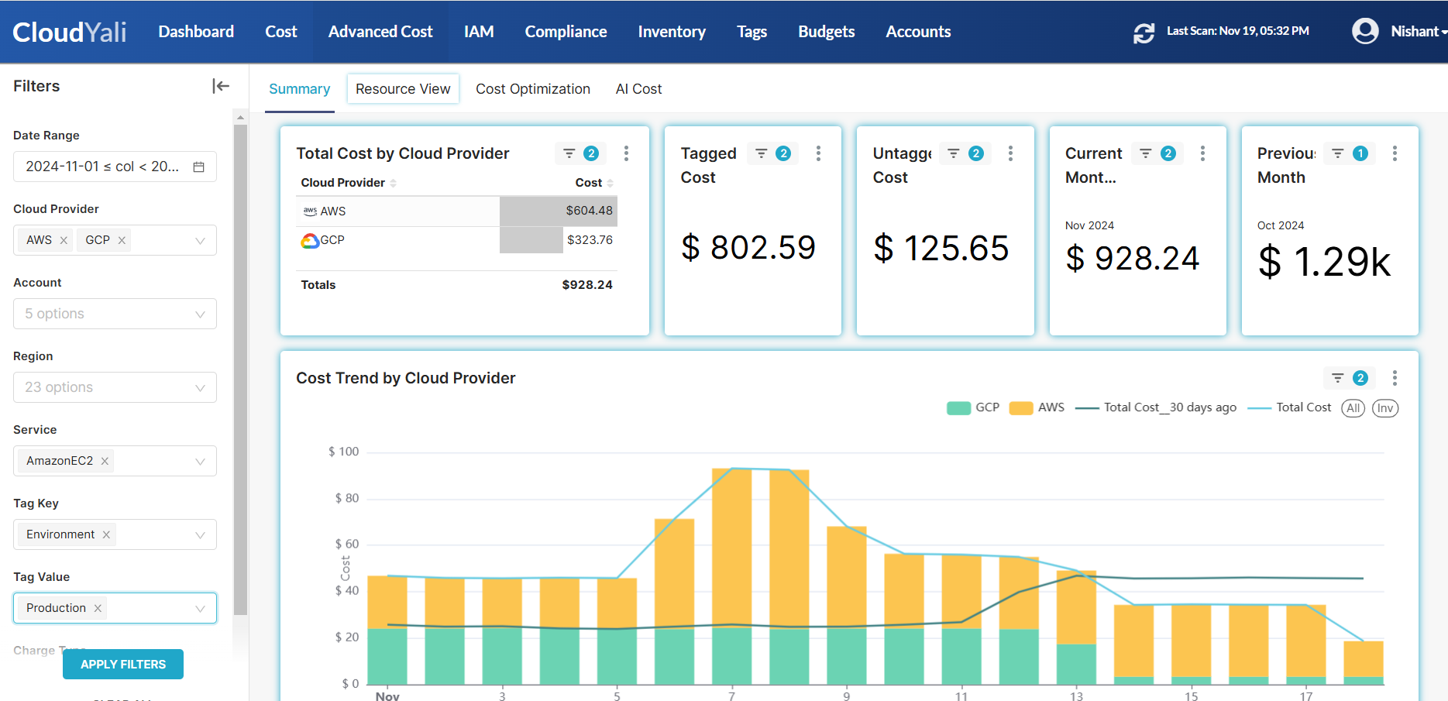Open the filter funnel on Total Cost card
The image size is (1448, 701).
coord(569,153)
